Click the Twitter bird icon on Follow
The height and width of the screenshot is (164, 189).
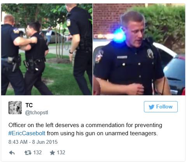[x=151, y=107]
